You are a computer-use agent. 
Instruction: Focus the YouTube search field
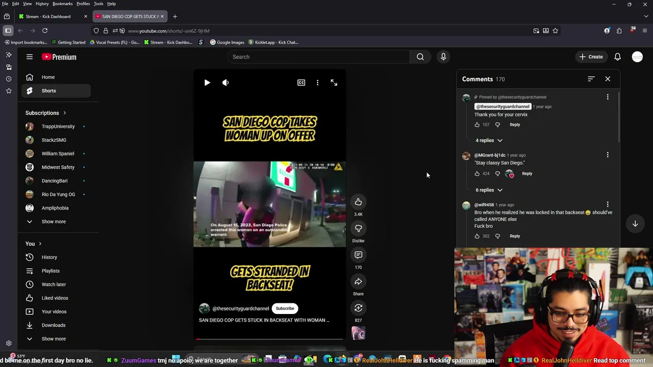[x=318, y=57]
